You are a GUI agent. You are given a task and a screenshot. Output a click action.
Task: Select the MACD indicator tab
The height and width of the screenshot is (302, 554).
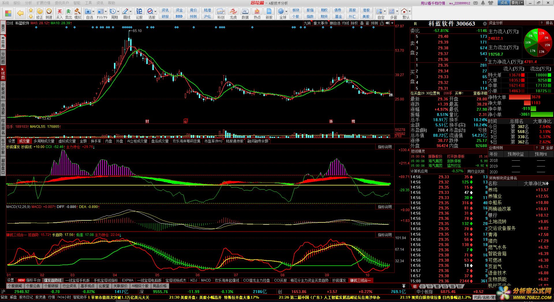click(206, 280)
